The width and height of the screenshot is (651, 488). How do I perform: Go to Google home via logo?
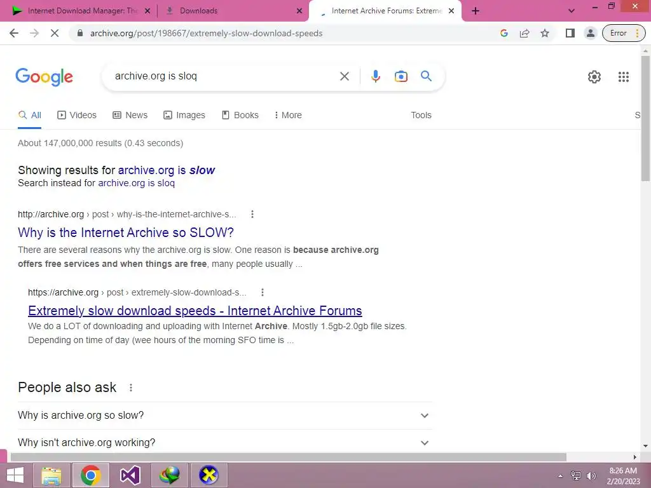pos(44,77)
